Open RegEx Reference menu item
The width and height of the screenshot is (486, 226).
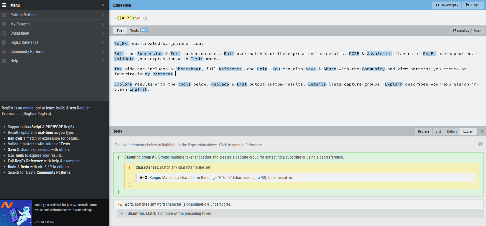click(54, 43)
